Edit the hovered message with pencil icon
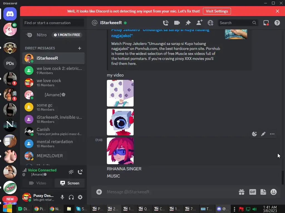 click(x=263, y=134)
